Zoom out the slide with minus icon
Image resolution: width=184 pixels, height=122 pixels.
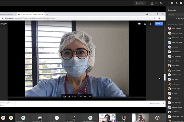coord(81,97)
